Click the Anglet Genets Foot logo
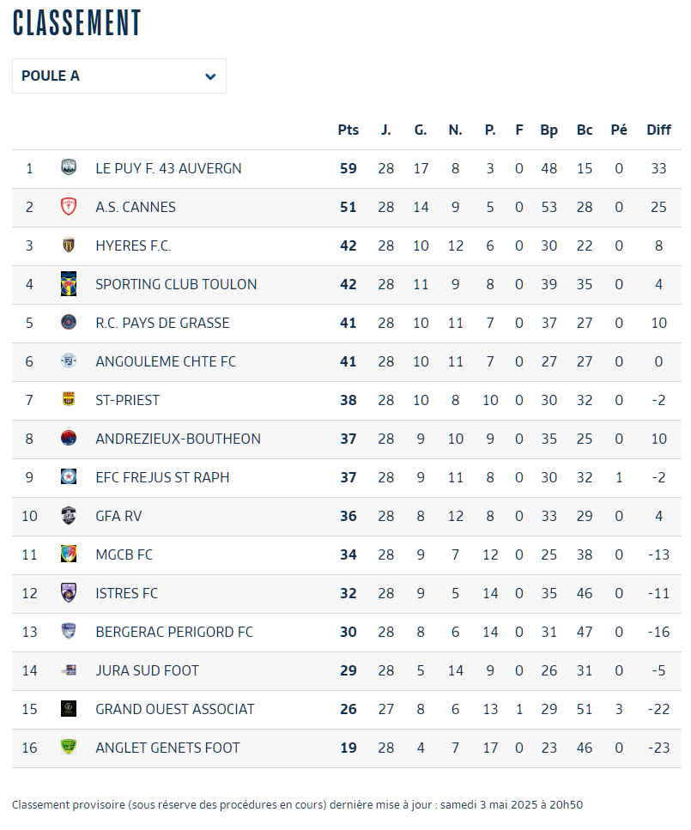691x830 pixels. tap(69, 747)
